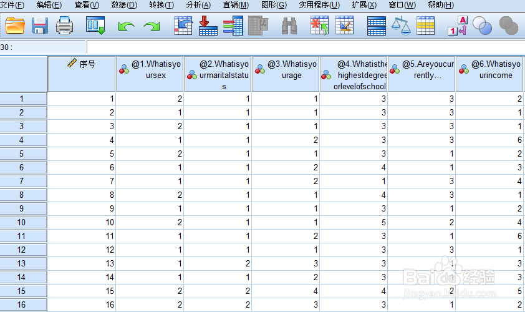Click cell reference box showing 30 :
Image resolution: width=525 pixels, height=312 pixels.
[42, 47]
